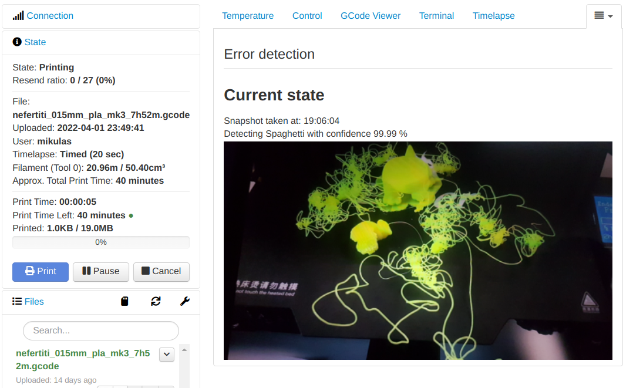Pause the current print

click(100, 272)
